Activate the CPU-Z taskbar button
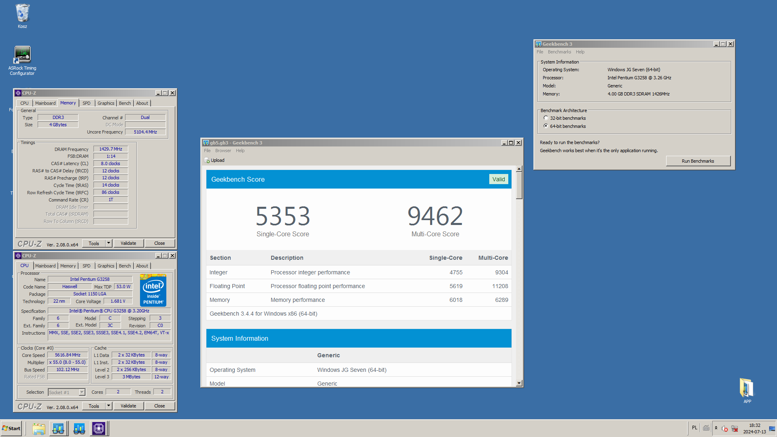 click(x=99, y=429)
